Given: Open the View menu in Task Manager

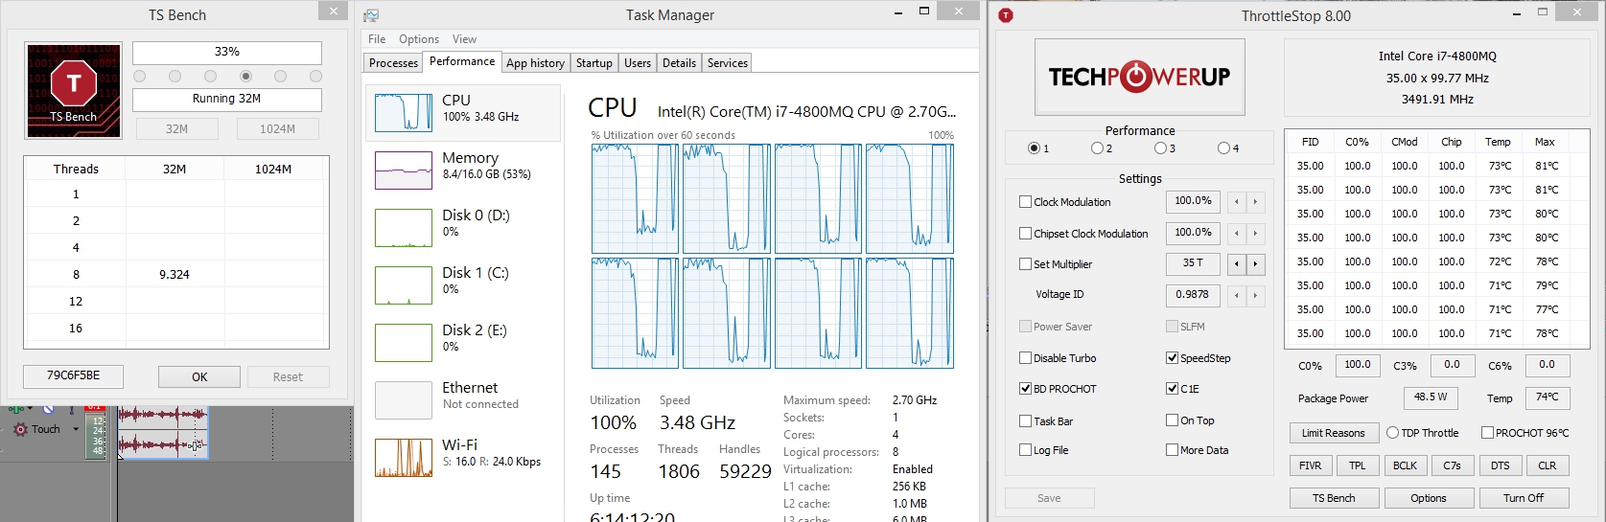Looking at the screenshot, I should click(464, 39).
